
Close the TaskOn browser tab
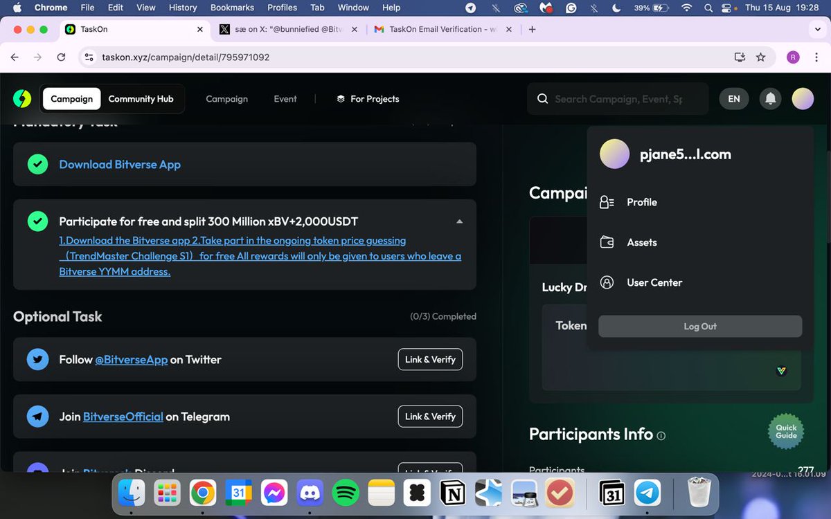point(200,30)
